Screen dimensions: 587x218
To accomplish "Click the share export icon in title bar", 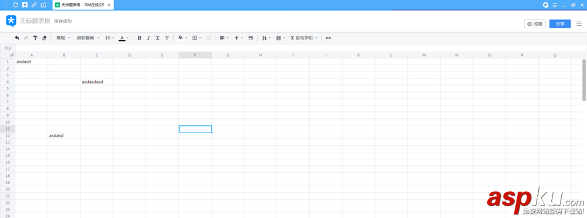I will coord(43,5).
